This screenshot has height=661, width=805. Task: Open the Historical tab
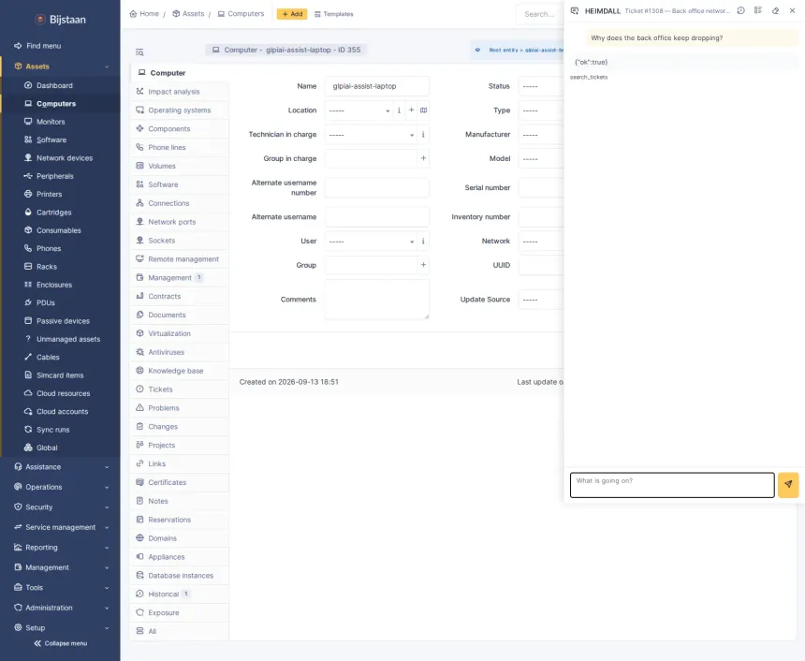coord(179,594)
